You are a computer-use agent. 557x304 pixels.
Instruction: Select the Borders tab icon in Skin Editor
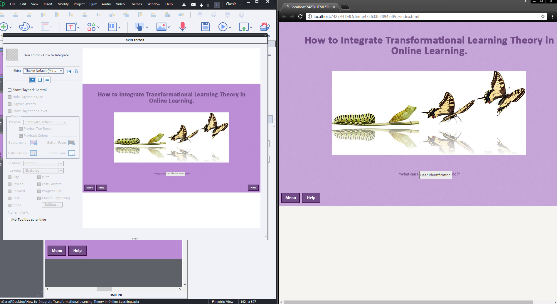40,80
